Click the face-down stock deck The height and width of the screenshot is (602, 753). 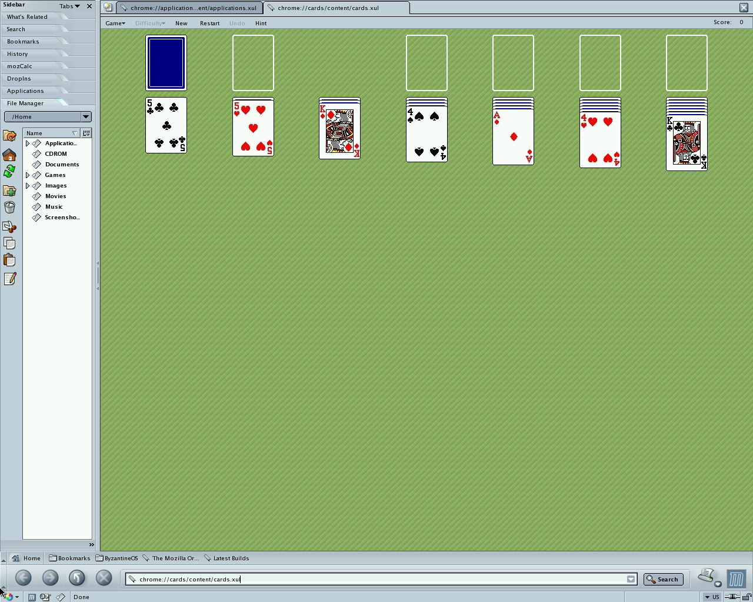click(166, 63)
